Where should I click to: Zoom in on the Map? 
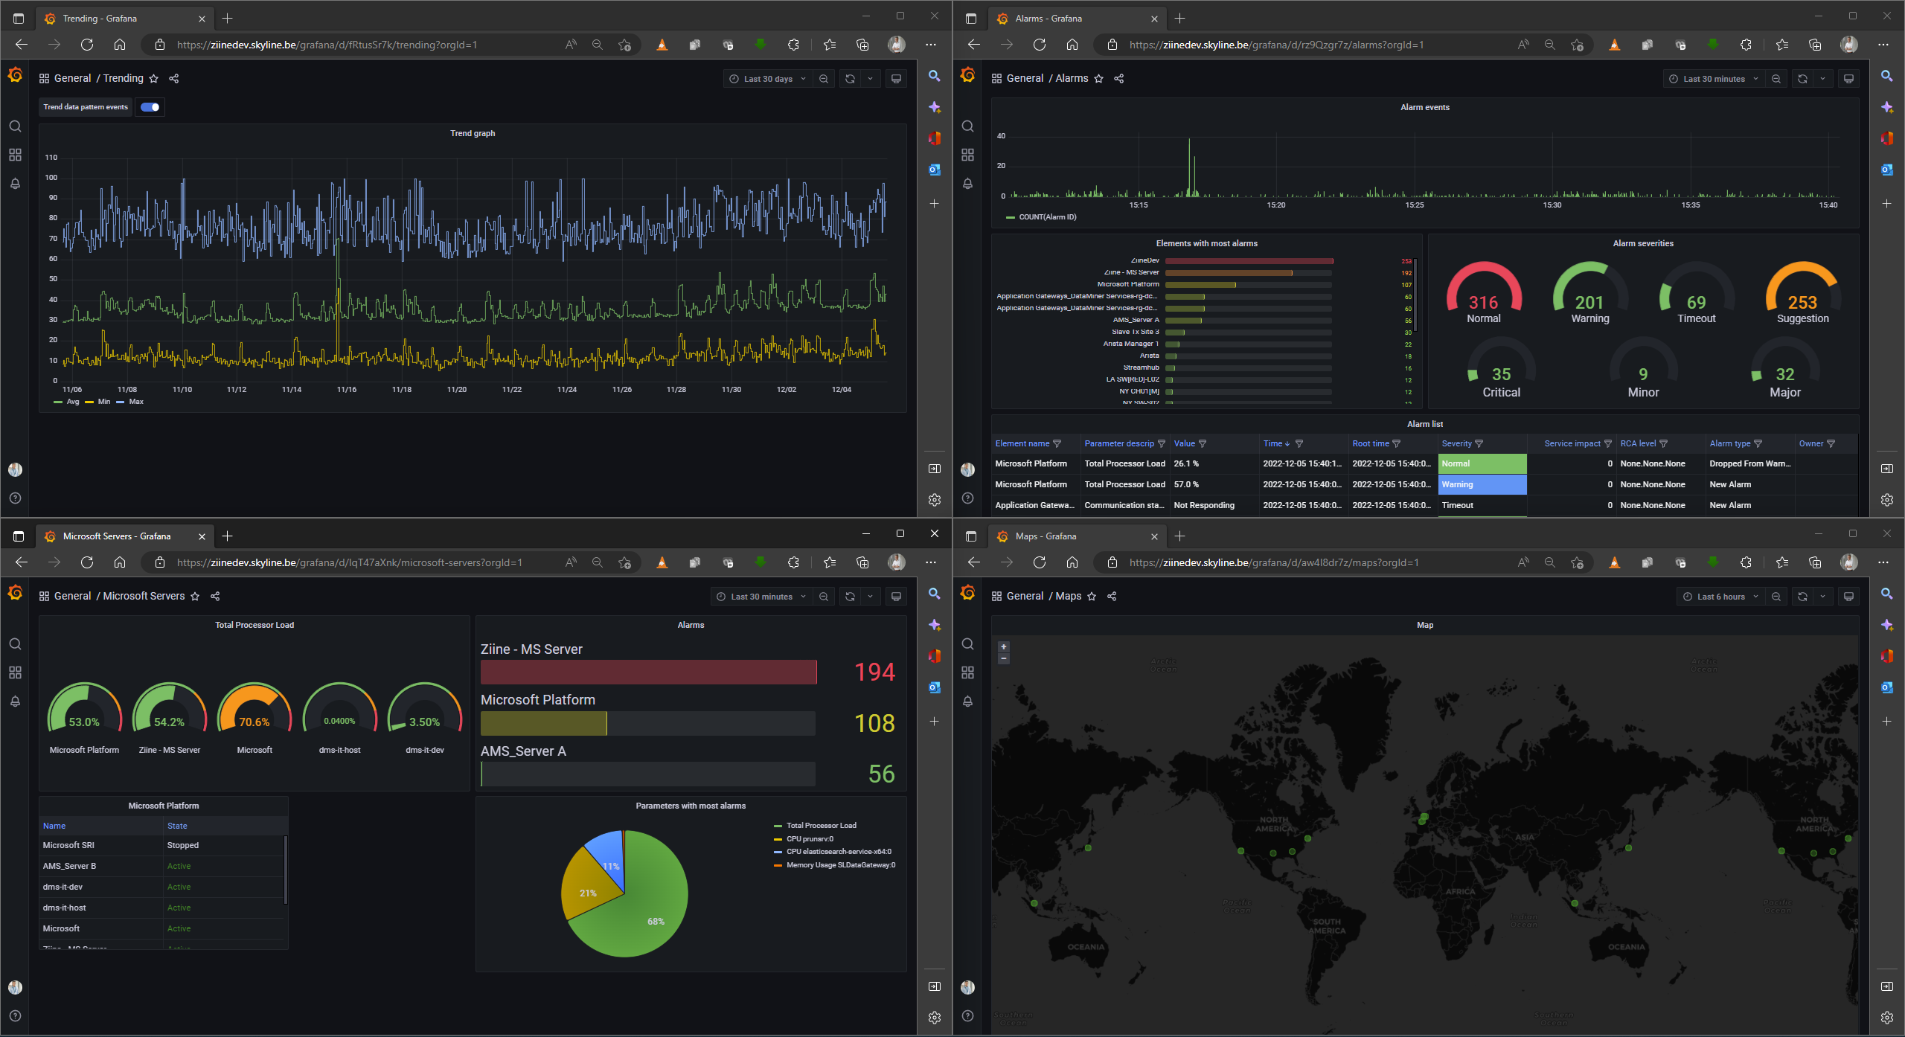[x=1003, y=647]
